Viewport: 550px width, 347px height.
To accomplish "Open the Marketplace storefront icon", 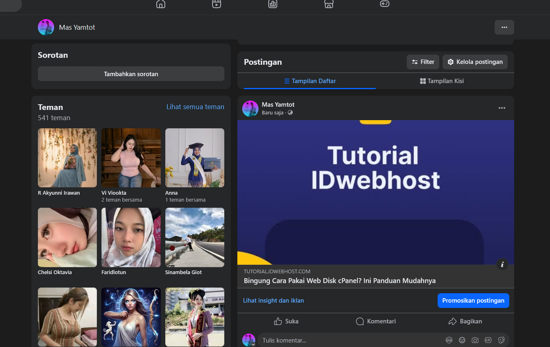I will (x=329, y=4).
